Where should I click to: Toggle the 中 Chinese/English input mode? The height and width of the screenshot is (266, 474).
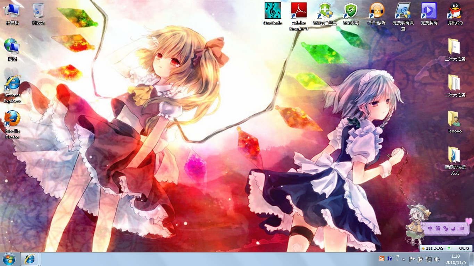tap(430, 228)
